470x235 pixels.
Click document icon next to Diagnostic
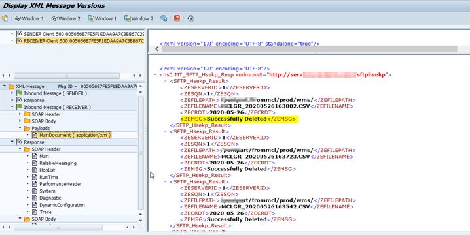tap(35, 198)
